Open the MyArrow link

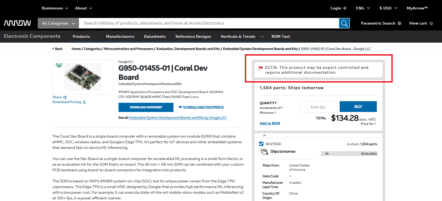[417, 8]
